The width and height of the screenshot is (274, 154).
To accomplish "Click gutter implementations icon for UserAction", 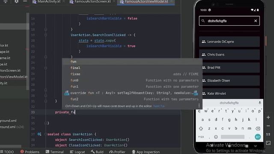I will 39,134.
